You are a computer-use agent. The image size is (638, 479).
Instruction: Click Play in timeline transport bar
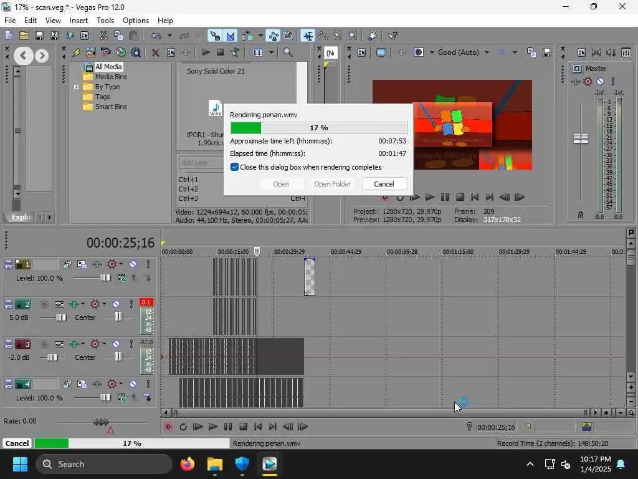[x=213, y=427]
